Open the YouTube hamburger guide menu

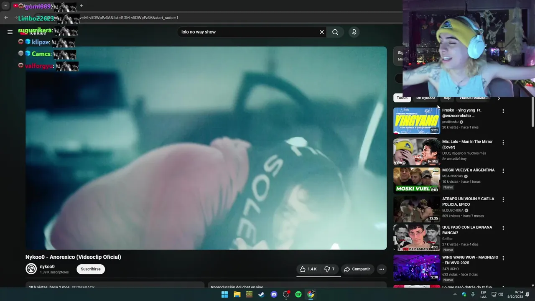point(10,32)
